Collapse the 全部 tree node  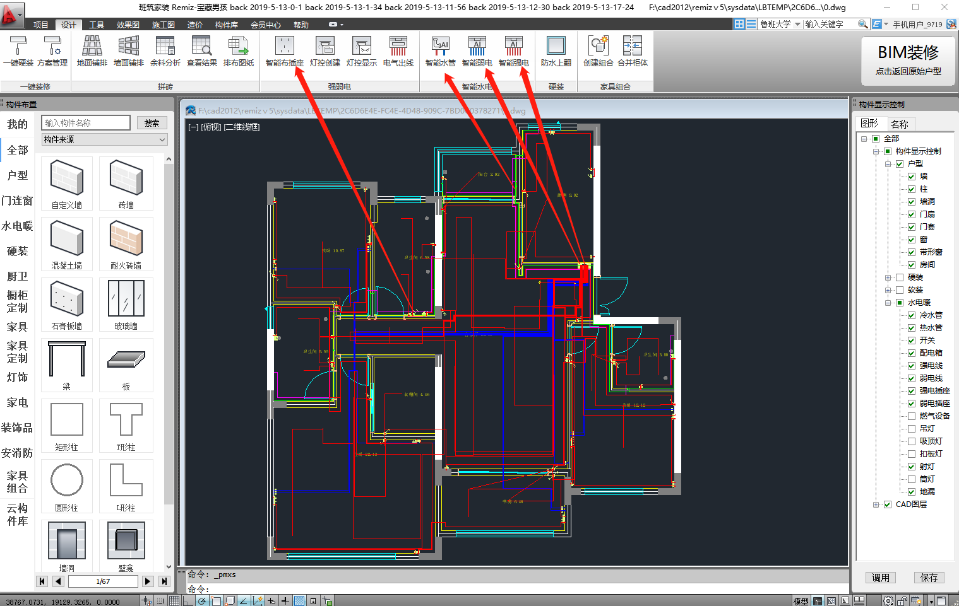coord(864,139)
